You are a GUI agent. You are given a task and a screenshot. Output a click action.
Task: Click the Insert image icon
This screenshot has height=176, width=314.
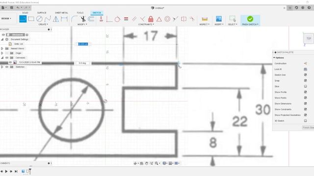click(219, 19)
